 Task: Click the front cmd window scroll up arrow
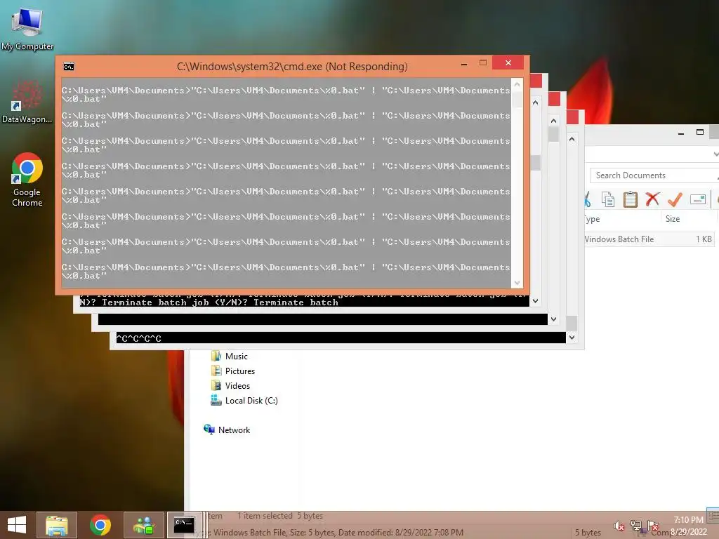[x=517, y=84]
